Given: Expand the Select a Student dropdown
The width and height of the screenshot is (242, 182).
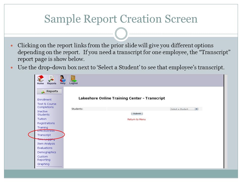Looking at the screenshot, I should tap(184, 109).
